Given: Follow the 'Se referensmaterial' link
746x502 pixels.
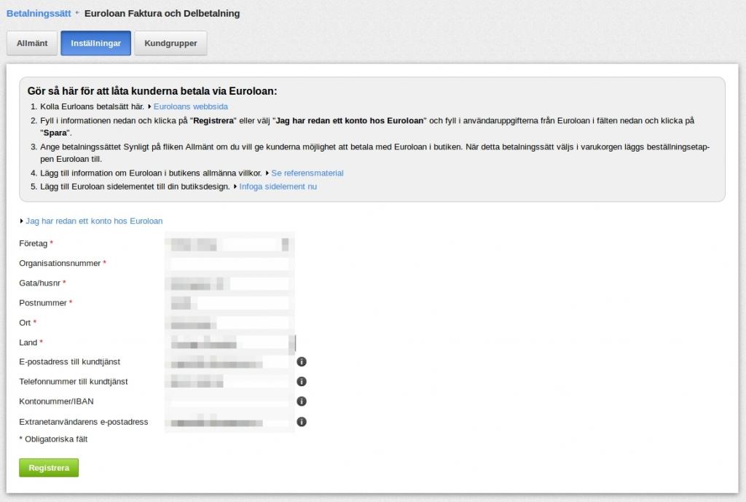Looking at the screenshot, I should click(307, 173).
